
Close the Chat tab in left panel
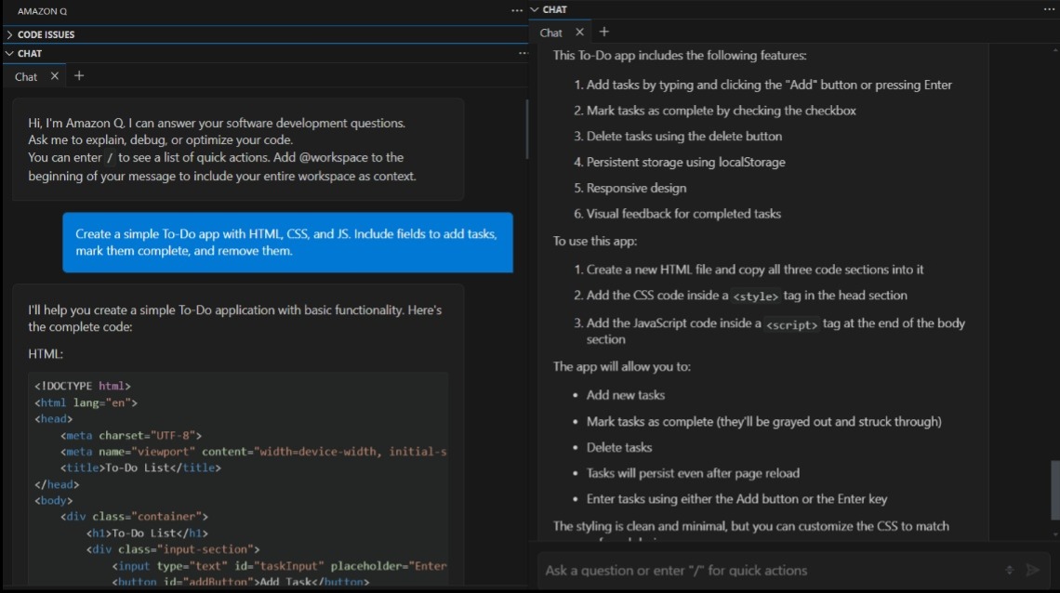click(x=55, y=76)
